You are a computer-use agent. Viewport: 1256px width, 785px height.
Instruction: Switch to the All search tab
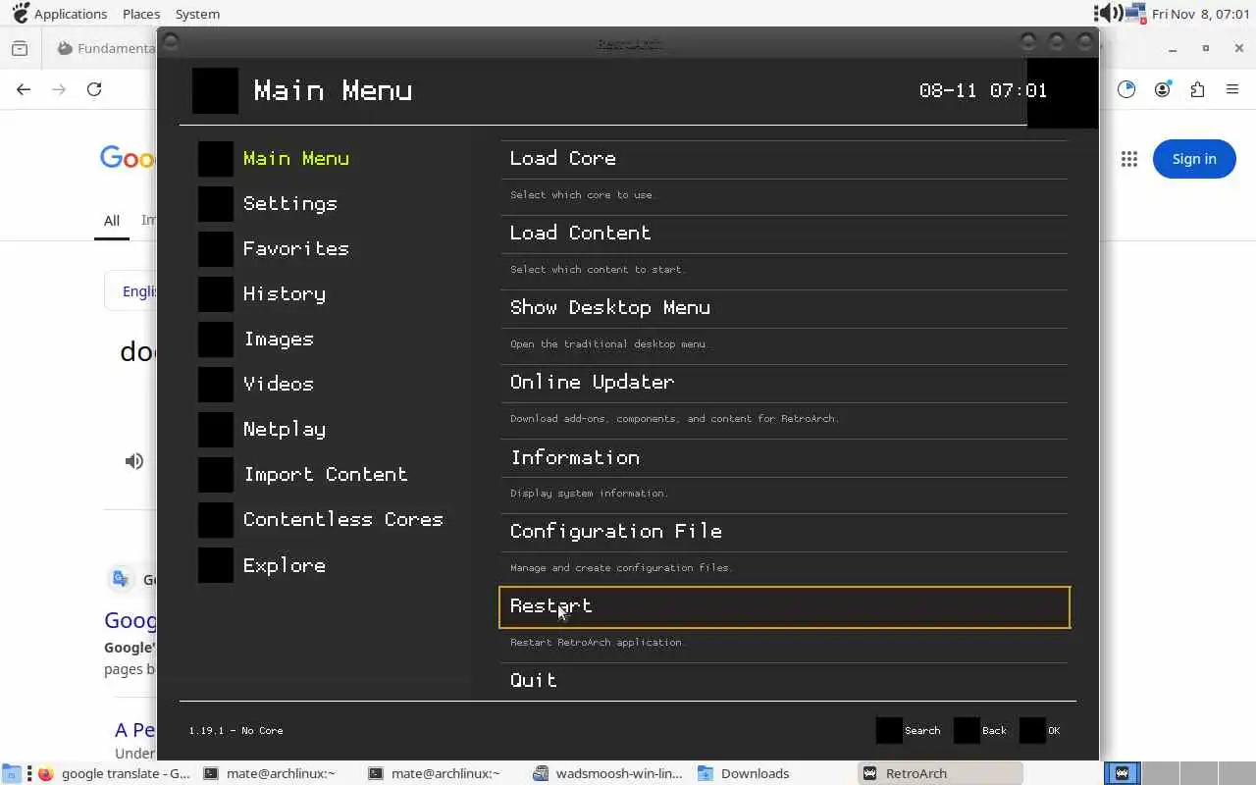point(112,221)
